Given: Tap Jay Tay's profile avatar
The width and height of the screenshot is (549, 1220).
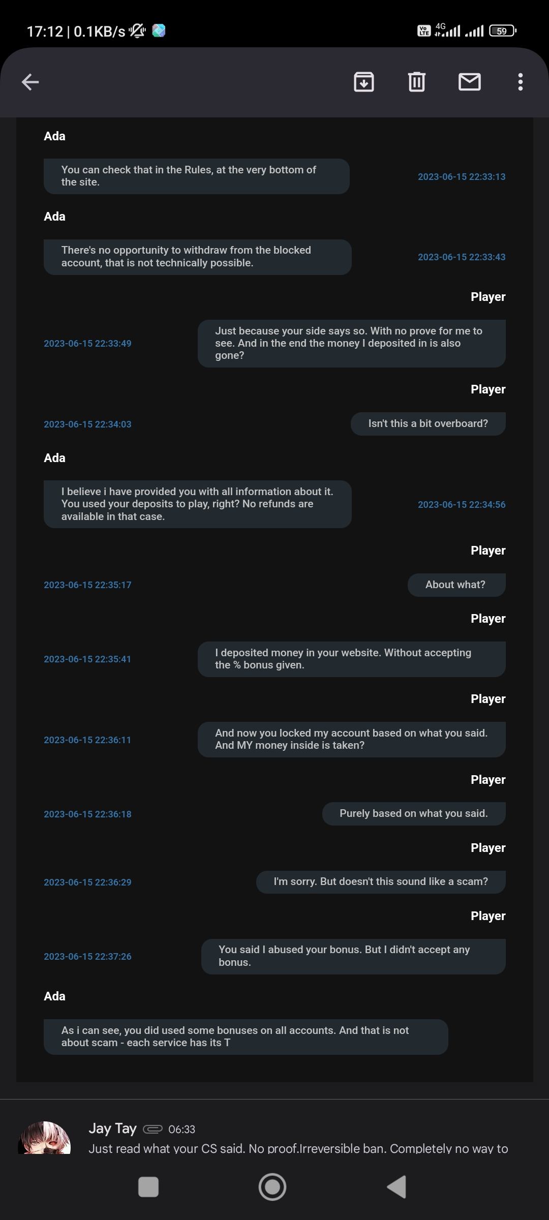Looking at the screenshot, I should 44,1139.
